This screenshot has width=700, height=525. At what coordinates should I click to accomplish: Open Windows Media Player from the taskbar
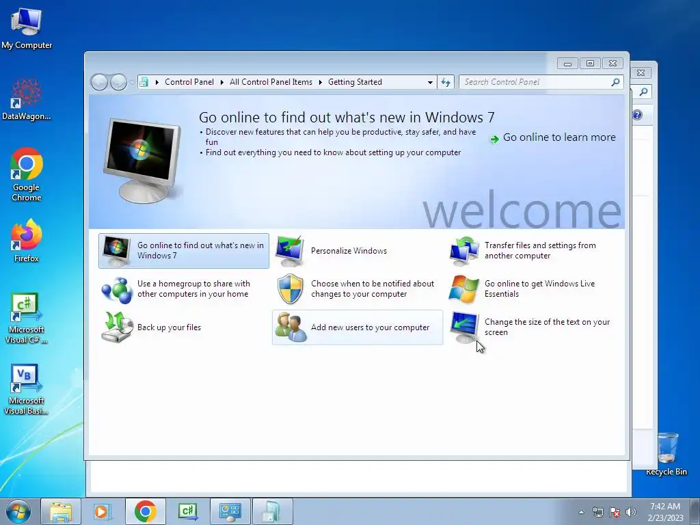102,511
